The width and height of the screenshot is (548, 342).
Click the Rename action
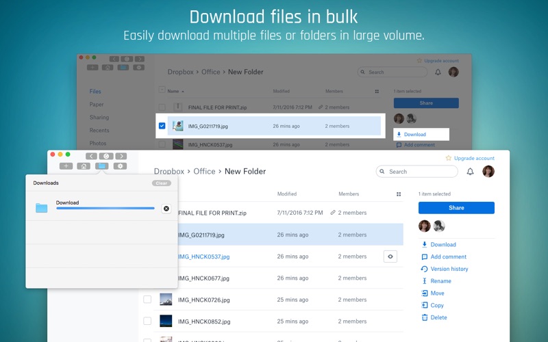click(x=436, y=281)
